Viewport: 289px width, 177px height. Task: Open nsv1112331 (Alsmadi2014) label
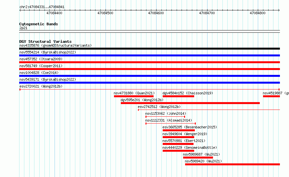169,120
